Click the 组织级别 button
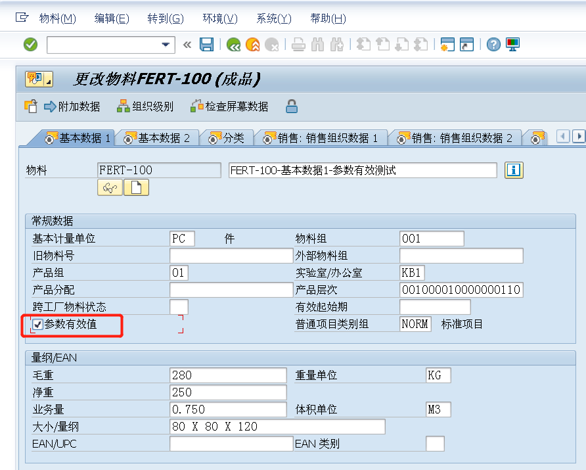This screenshot has width=586, height=470. pos(145,106)
